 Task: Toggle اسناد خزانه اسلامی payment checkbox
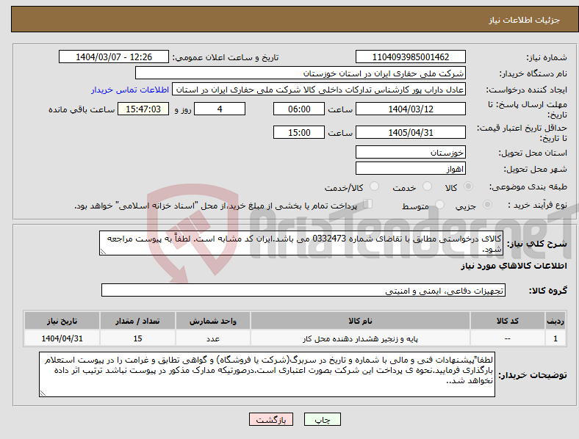click(x=368, y=204)
